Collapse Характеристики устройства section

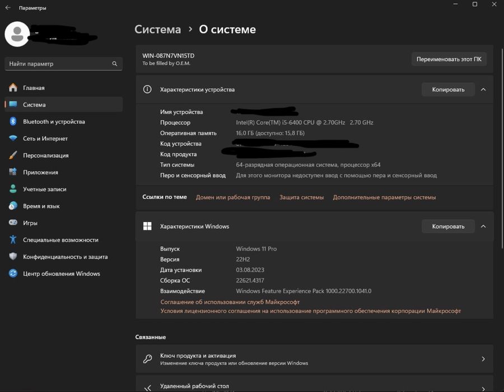pos(483,89)
